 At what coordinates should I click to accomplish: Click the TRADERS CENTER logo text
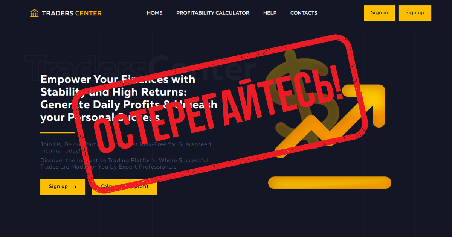72,13
